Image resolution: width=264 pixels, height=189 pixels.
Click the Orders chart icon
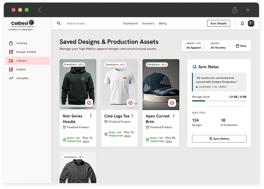(x=11, y=70)
